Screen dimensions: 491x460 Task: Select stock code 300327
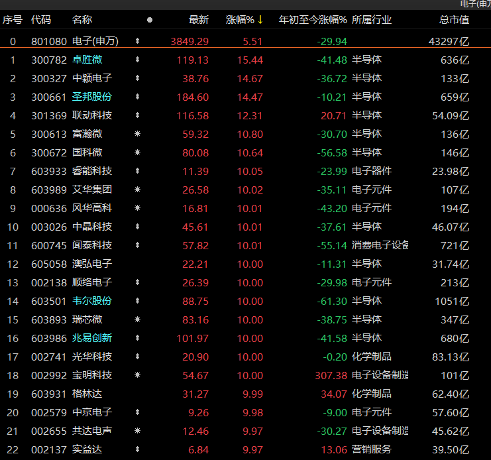[x=49, y=78]
